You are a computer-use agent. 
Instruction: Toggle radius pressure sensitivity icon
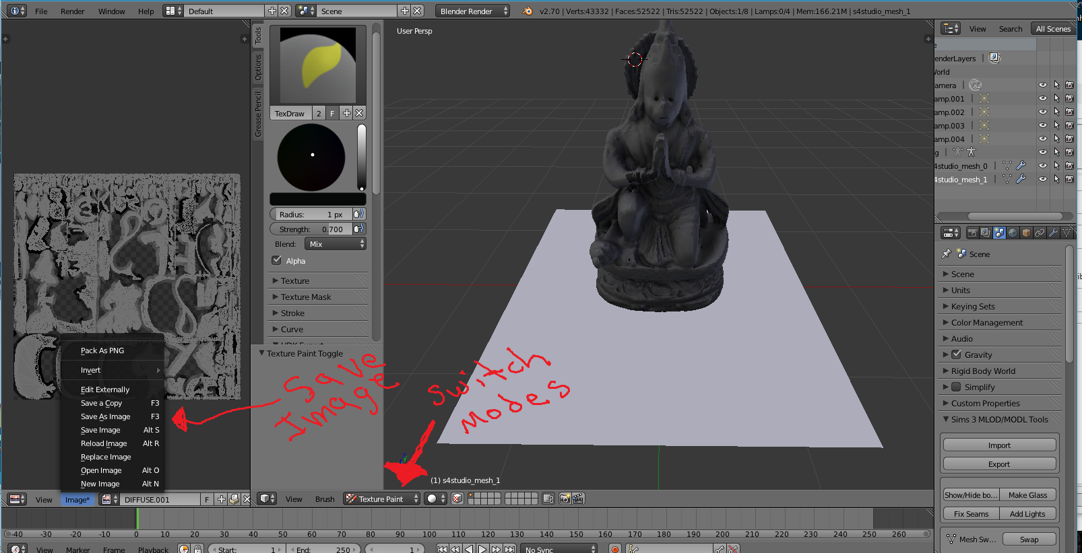[x=358, y=214]
